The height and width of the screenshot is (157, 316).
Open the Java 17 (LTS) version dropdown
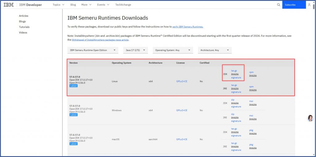pos(135,50)
